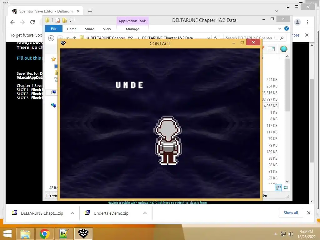Select the file sized 15,316 KB
The image size is (320, 240).
(270, 92)
